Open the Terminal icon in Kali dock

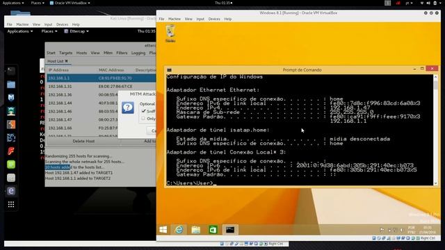(11, 71)
